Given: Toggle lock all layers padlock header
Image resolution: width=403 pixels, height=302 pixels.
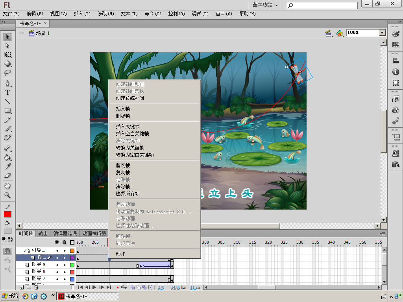Looking at the screenshot, I should click(65, 242).
